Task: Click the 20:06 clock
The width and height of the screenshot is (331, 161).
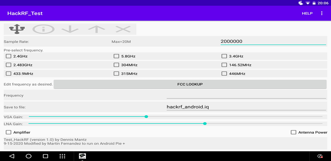Action: (x=323, y=3)
